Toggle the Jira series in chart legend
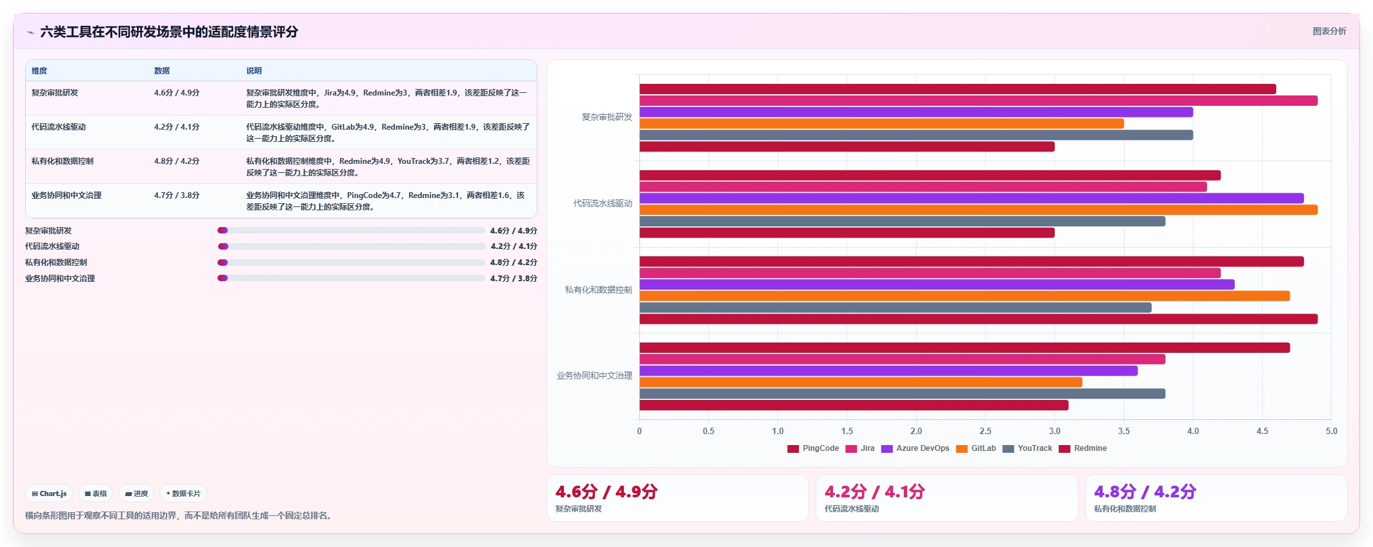1373x547 pixels. click(860, 449)
